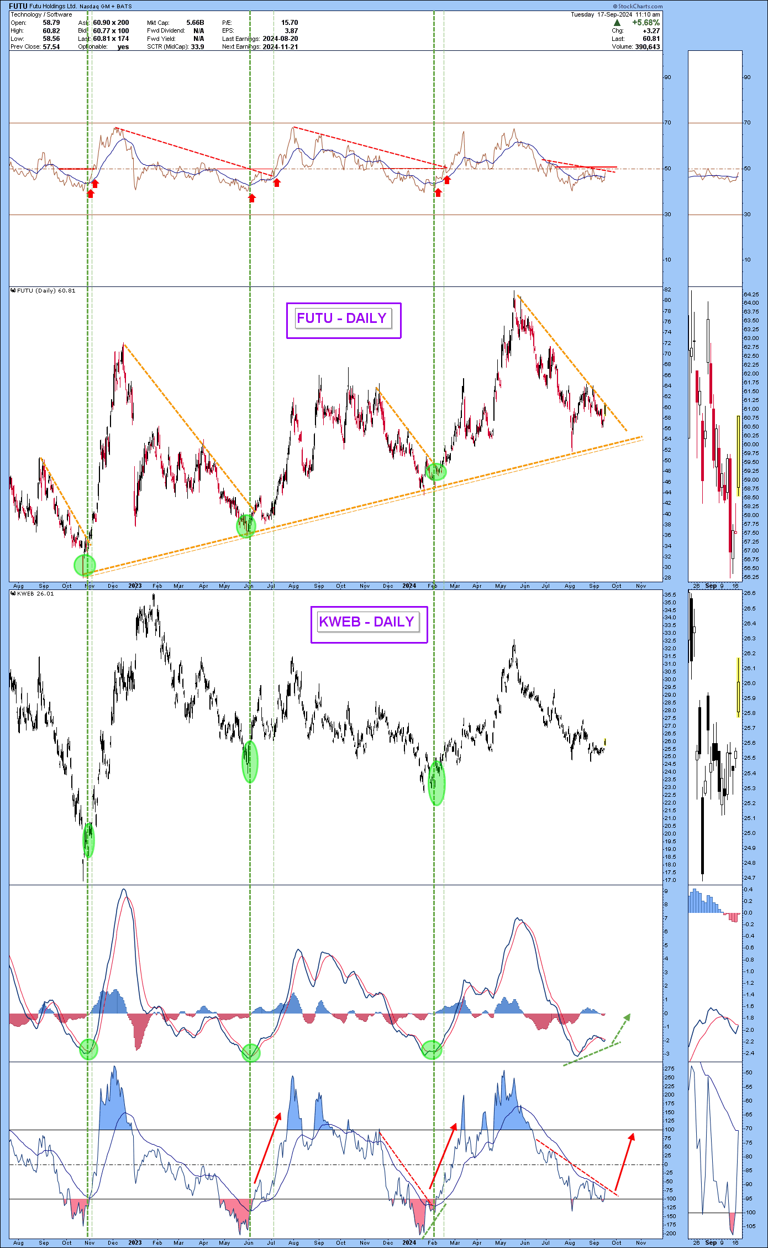Screen dimensions: 768x1248
Task: Click the yellow latest candle in FUTU zoom thumbnail
Action: click(738, 455)
